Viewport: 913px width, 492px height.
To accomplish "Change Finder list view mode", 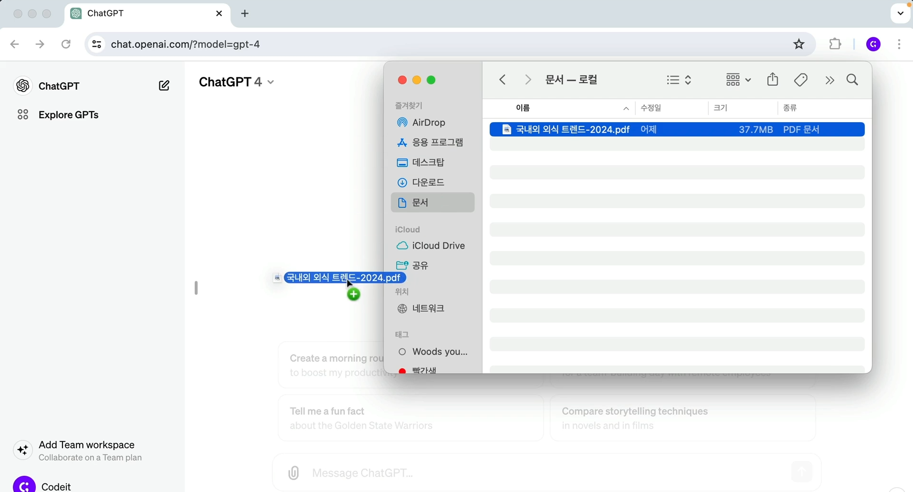I will (679, 80).
